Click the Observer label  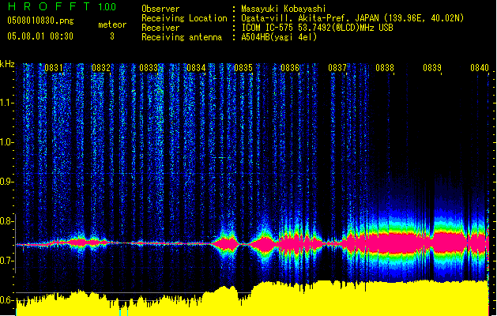pos(160,9)
